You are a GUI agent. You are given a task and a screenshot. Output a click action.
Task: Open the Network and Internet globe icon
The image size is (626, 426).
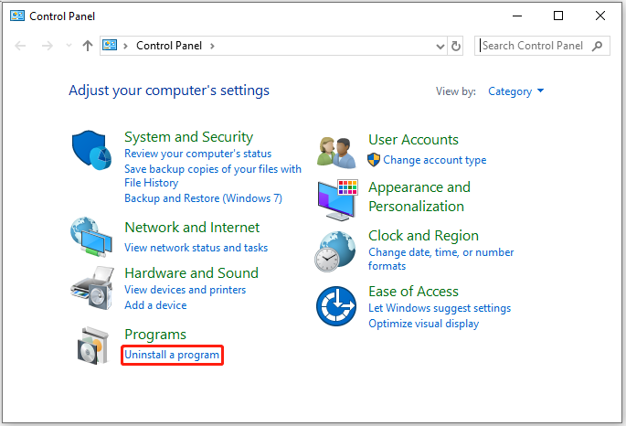[91, 237]
